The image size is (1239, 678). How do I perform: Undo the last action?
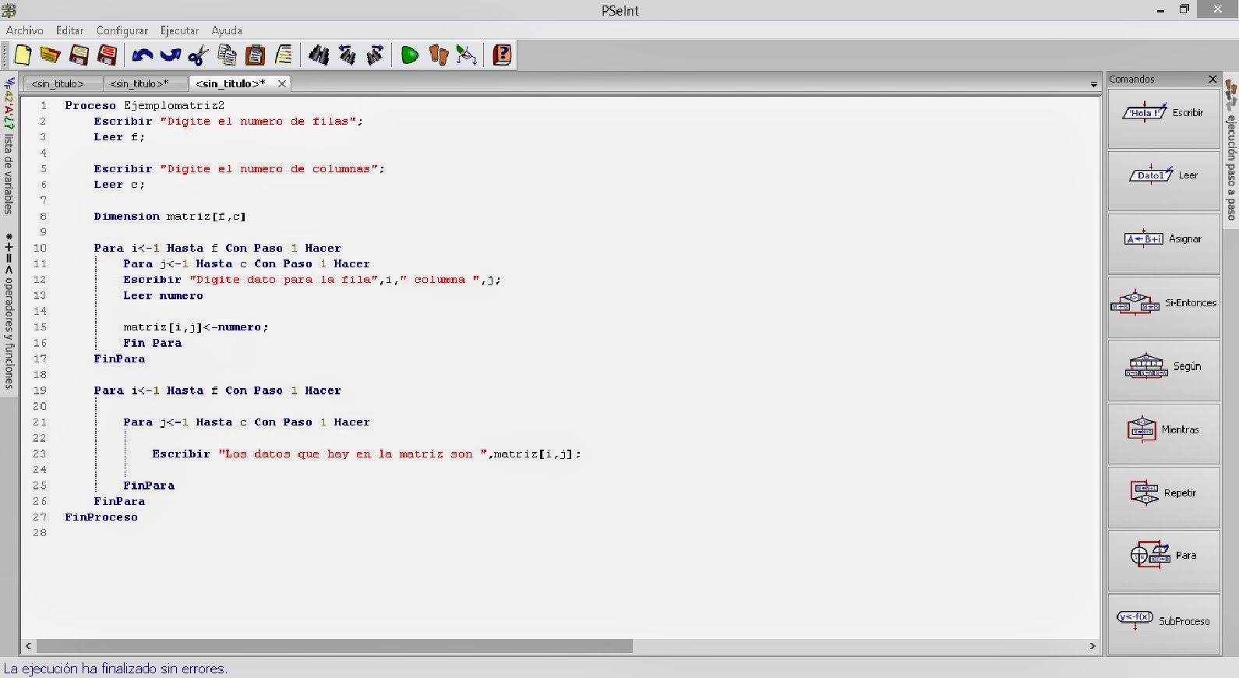pos(142,55)
